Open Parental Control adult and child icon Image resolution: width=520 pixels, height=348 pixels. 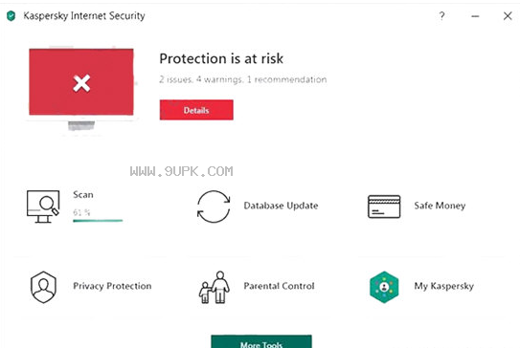tap(215, 287)
